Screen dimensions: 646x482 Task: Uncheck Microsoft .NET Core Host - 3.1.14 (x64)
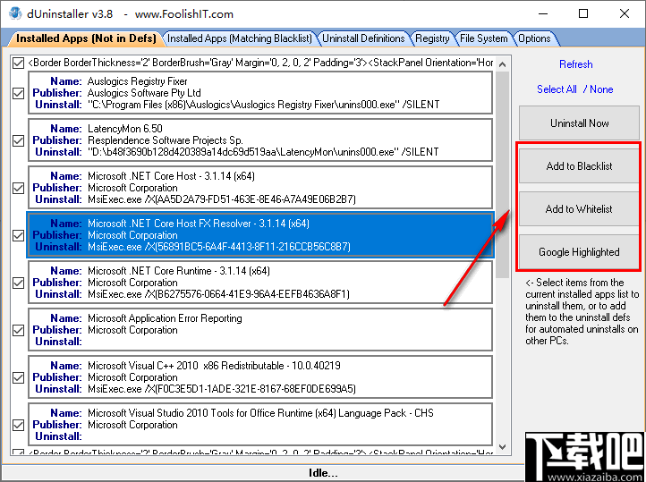coord(18,188)
